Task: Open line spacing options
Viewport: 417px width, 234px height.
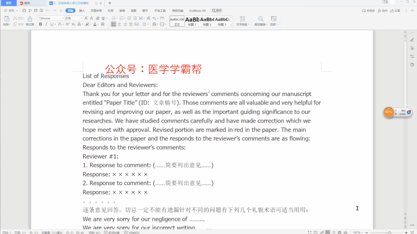Action: (x=145, y=24)
